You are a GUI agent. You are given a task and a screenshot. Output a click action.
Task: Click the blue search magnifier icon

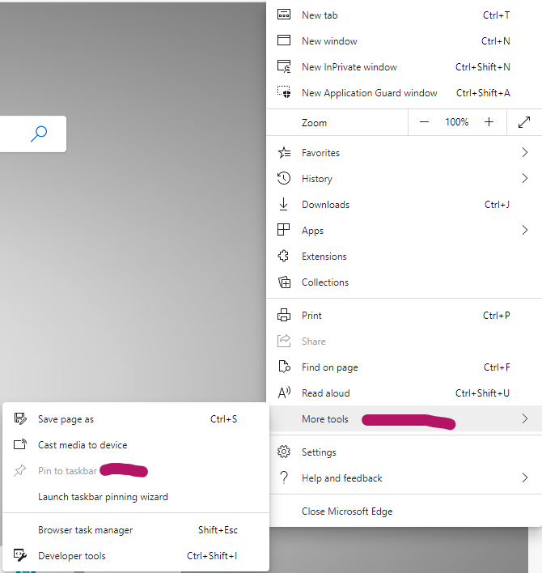tap(39, 134)
